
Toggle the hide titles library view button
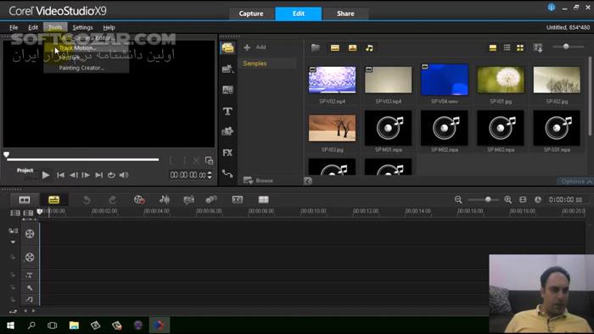pos(493,47)
